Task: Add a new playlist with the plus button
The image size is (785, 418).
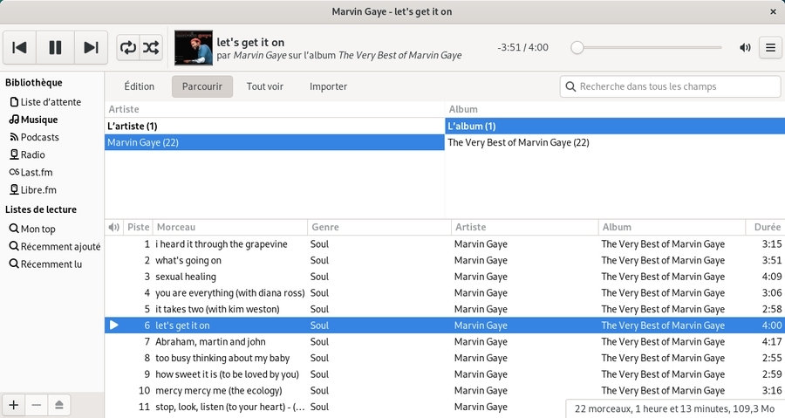Action: (14, 404)
